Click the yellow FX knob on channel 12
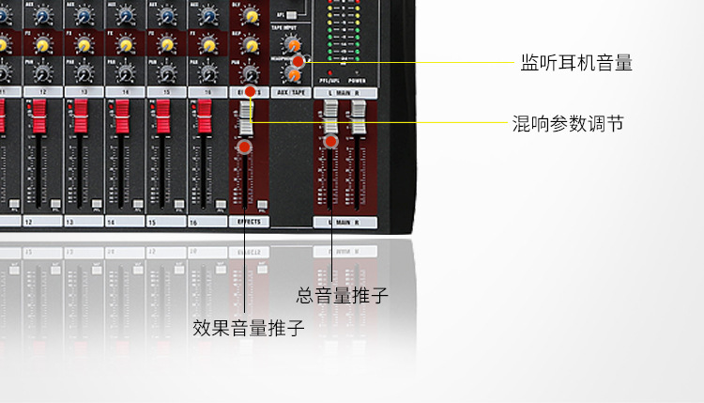The width and height of the screenshot is (704, 403). (43, 45)
